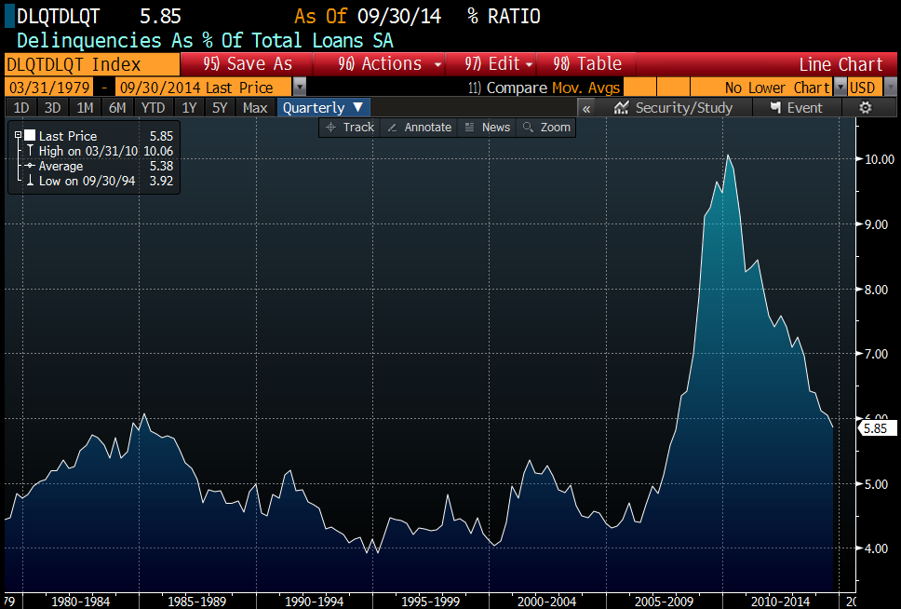
Task: Open Security/Study chart options
Action: point(674,108)
